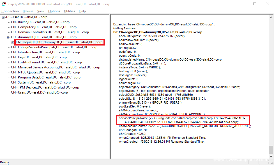Select CN=Computers in the tree
The width and height of the screenshot is (274, 165).
(x=44, y=27)
